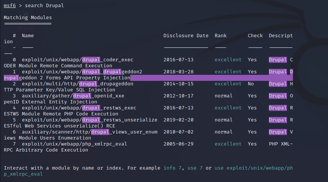Click 'normal' rank of drupal_openid_xxe row
Image resolution: width=328 pixels, height=182 pixels.
[223, 96]
